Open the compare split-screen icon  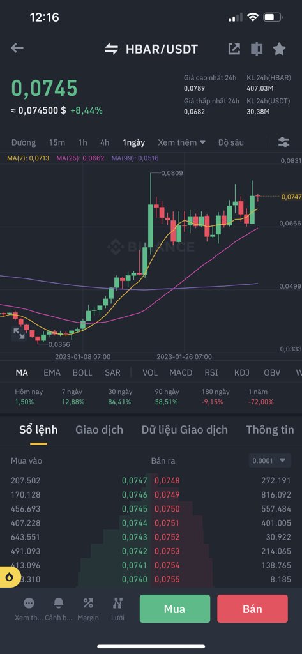tap(257, 49)
